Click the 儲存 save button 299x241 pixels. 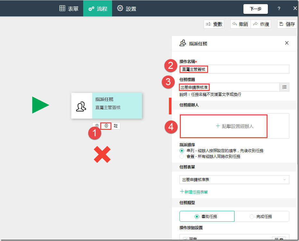click(x=287, y=24)
